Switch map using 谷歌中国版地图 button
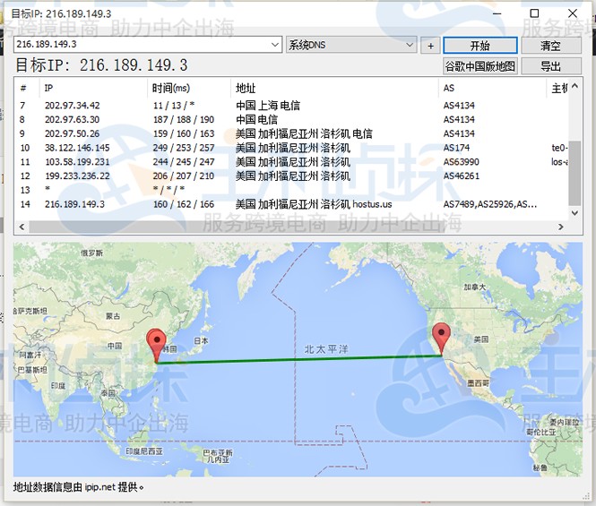Screen dimensions: 596x506 pos(480,66)
